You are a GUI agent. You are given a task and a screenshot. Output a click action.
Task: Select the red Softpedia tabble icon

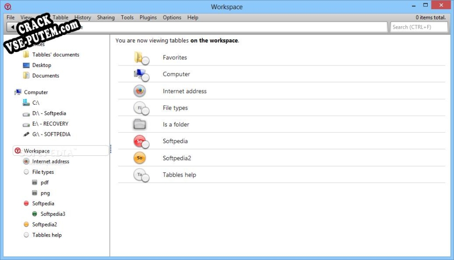click(142, 142)
